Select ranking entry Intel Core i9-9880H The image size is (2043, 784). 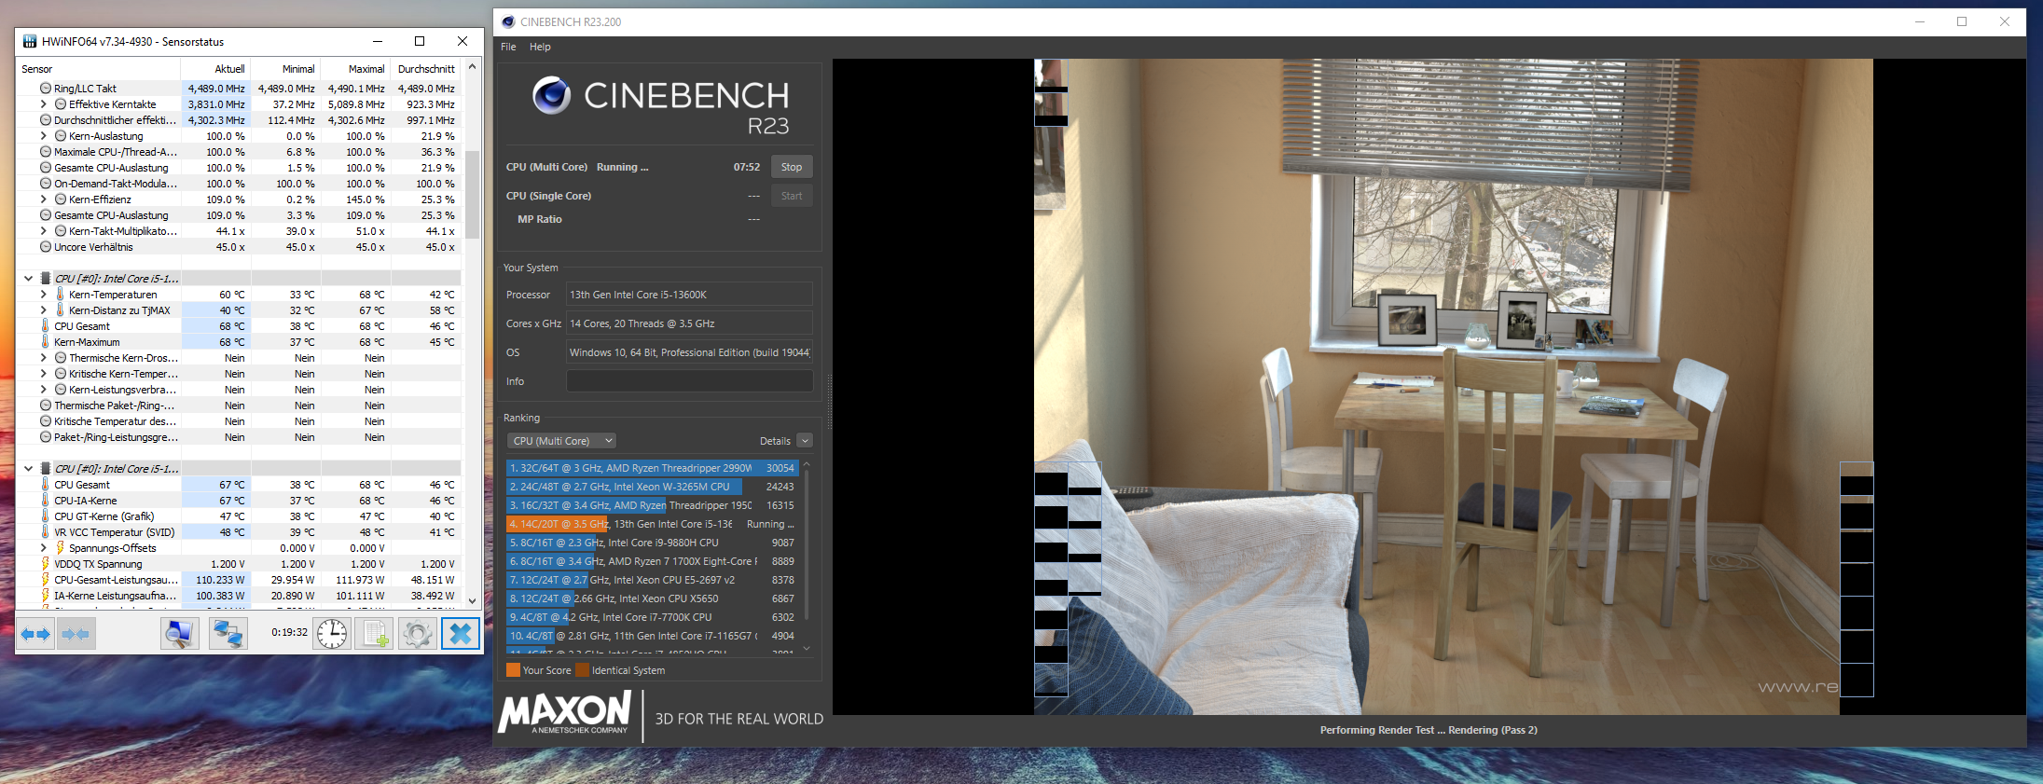652,543
